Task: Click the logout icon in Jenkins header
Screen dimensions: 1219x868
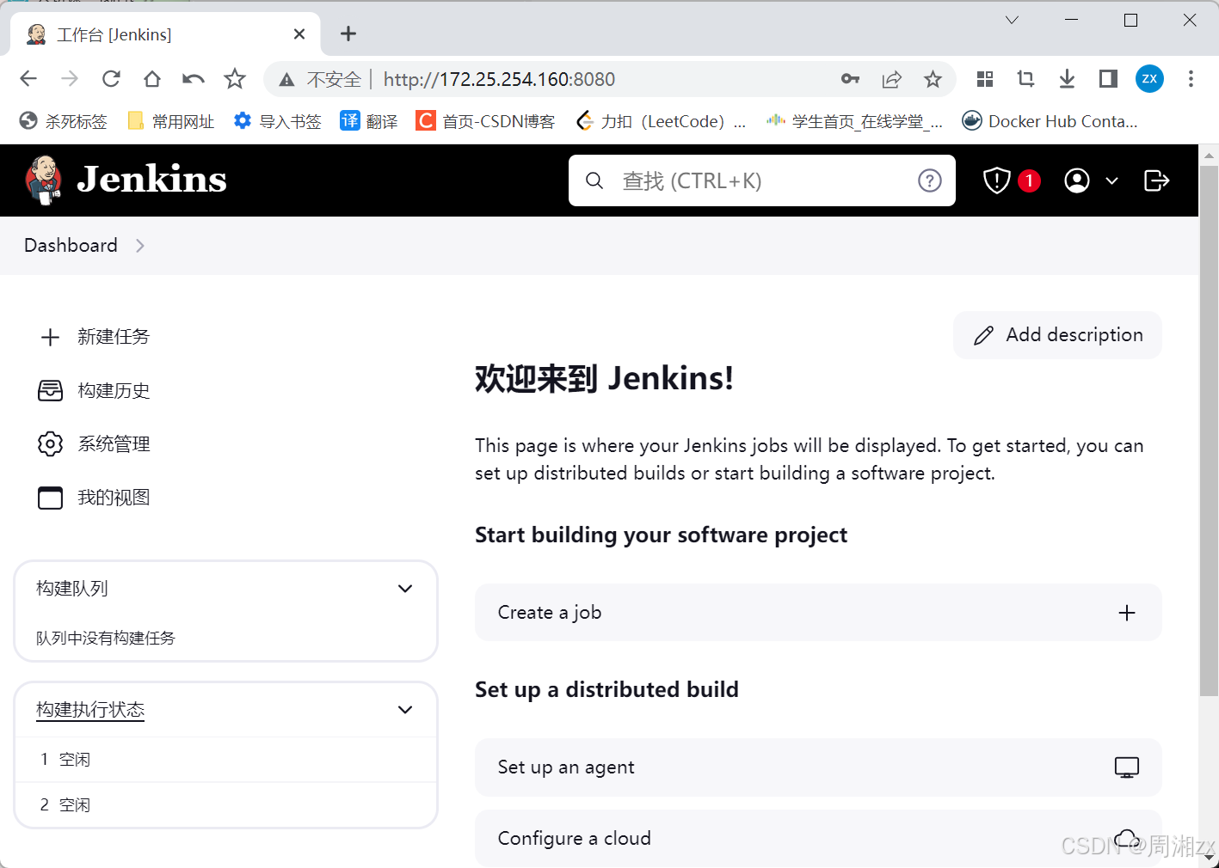Action: click(x=1156, y=180)
